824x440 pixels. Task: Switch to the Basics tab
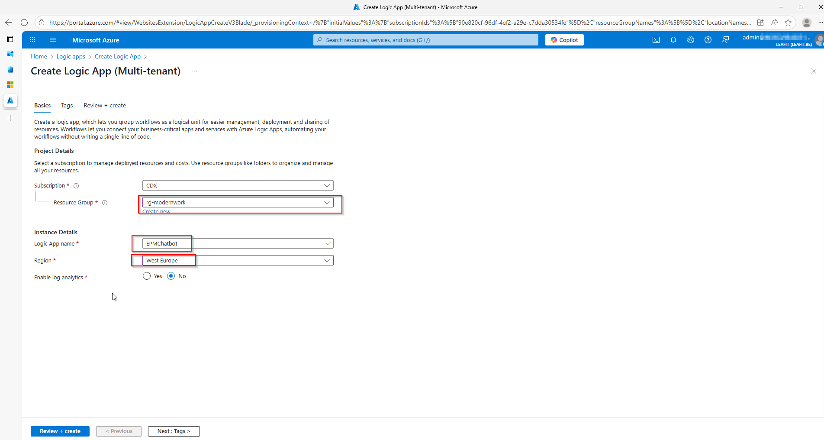(42, 105)
